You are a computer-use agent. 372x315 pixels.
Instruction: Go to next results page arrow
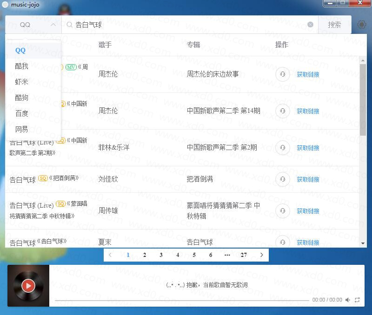coord(261,255)
